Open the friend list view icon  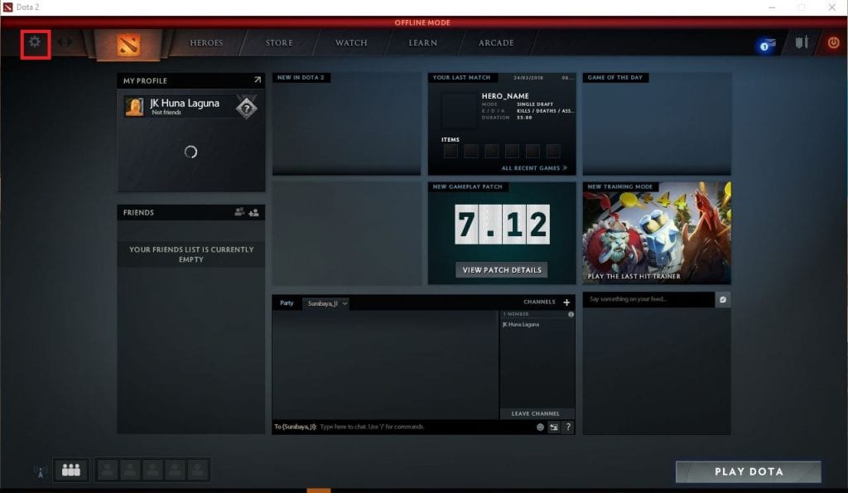(x=239, y=212)
